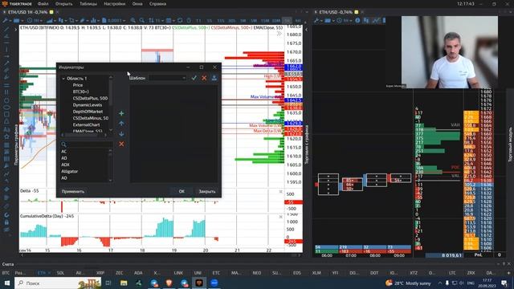
Task: Select CS(DeltaMinus, 50 in indicators tree
Action: click(91, 118)
